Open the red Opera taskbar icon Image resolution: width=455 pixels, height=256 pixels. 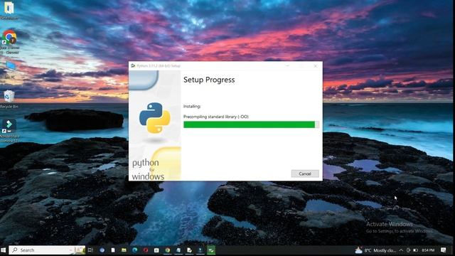(146, 250)
